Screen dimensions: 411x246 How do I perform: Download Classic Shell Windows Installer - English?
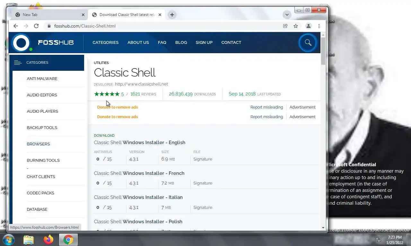coord(140,142)
